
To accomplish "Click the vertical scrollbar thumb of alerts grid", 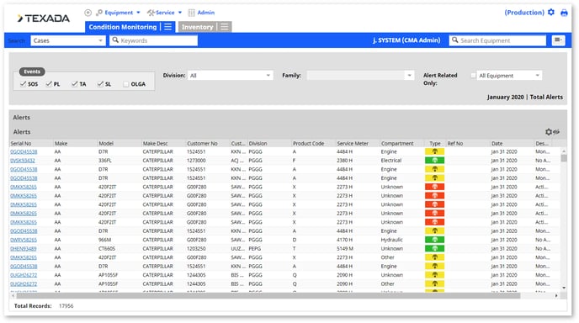I will (x=564, y=158).
